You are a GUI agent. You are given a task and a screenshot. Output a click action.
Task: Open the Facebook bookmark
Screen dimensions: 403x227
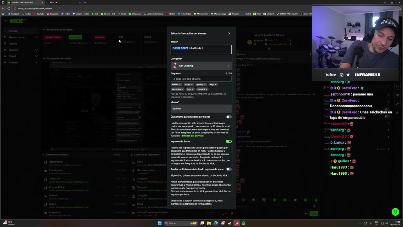14,14
